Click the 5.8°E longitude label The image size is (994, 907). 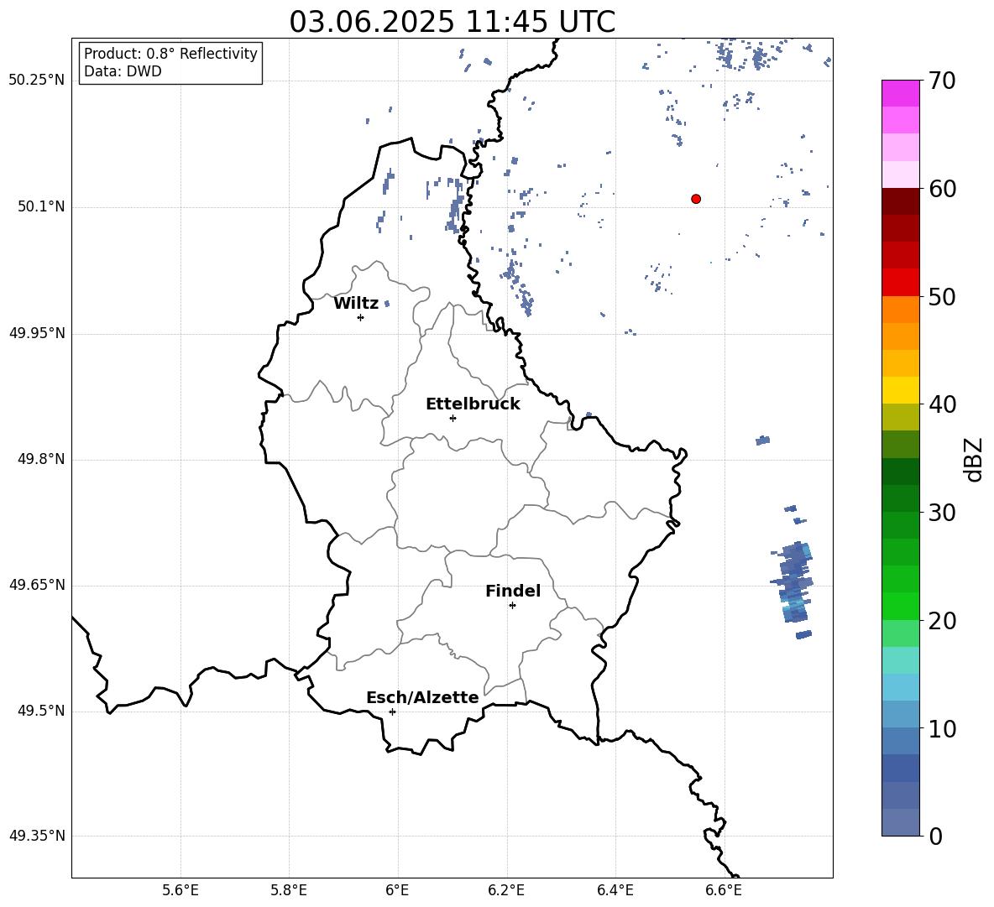289,890
